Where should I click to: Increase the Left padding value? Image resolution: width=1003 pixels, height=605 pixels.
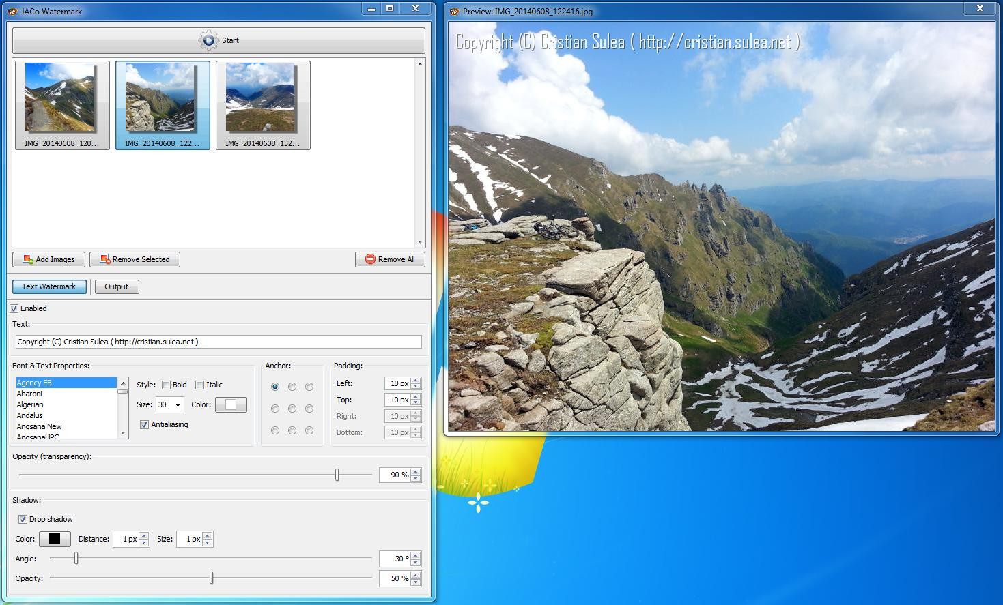(416, 381)
